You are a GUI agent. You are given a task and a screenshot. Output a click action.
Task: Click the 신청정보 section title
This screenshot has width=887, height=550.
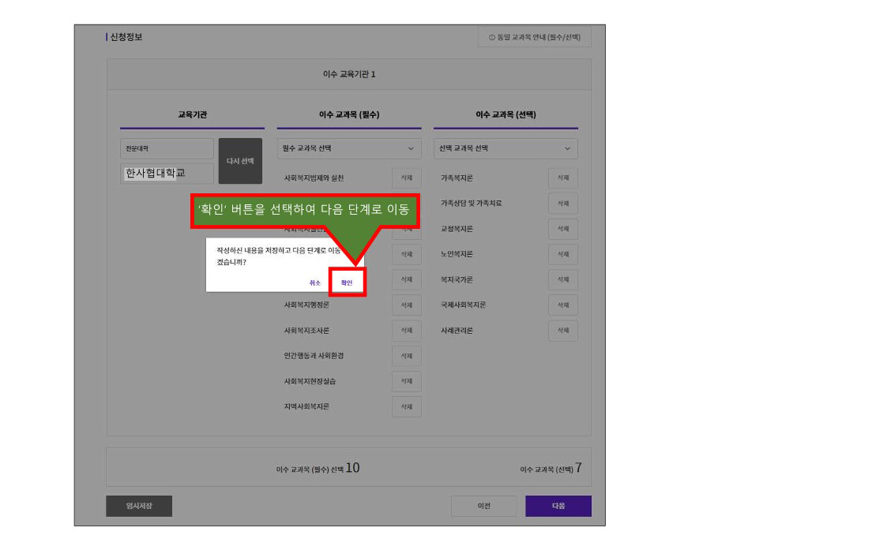[x=126, y=37]
